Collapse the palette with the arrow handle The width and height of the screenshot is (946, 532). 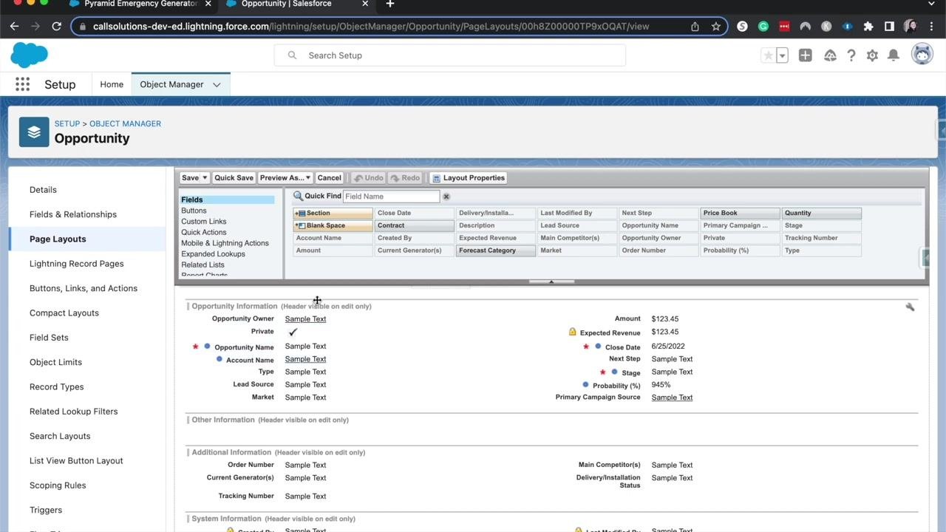551,282
